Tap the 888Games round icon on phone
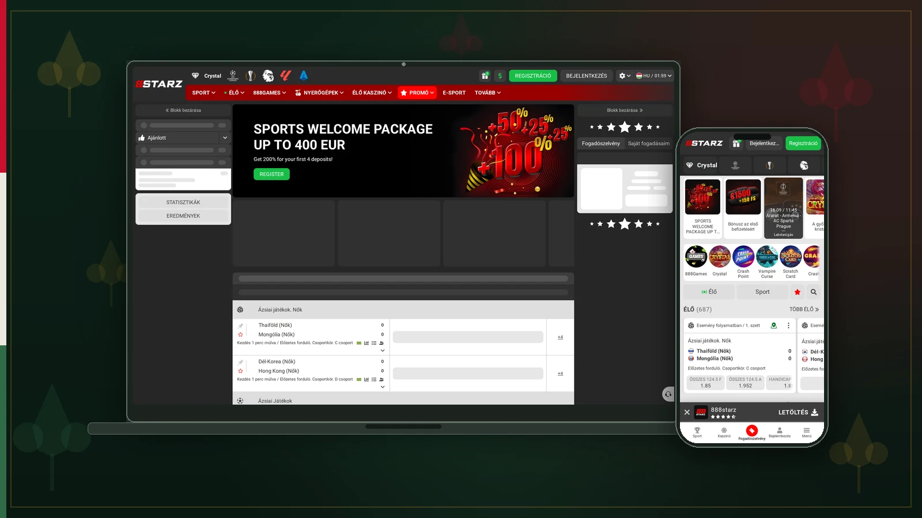 [x=696, y=257]
